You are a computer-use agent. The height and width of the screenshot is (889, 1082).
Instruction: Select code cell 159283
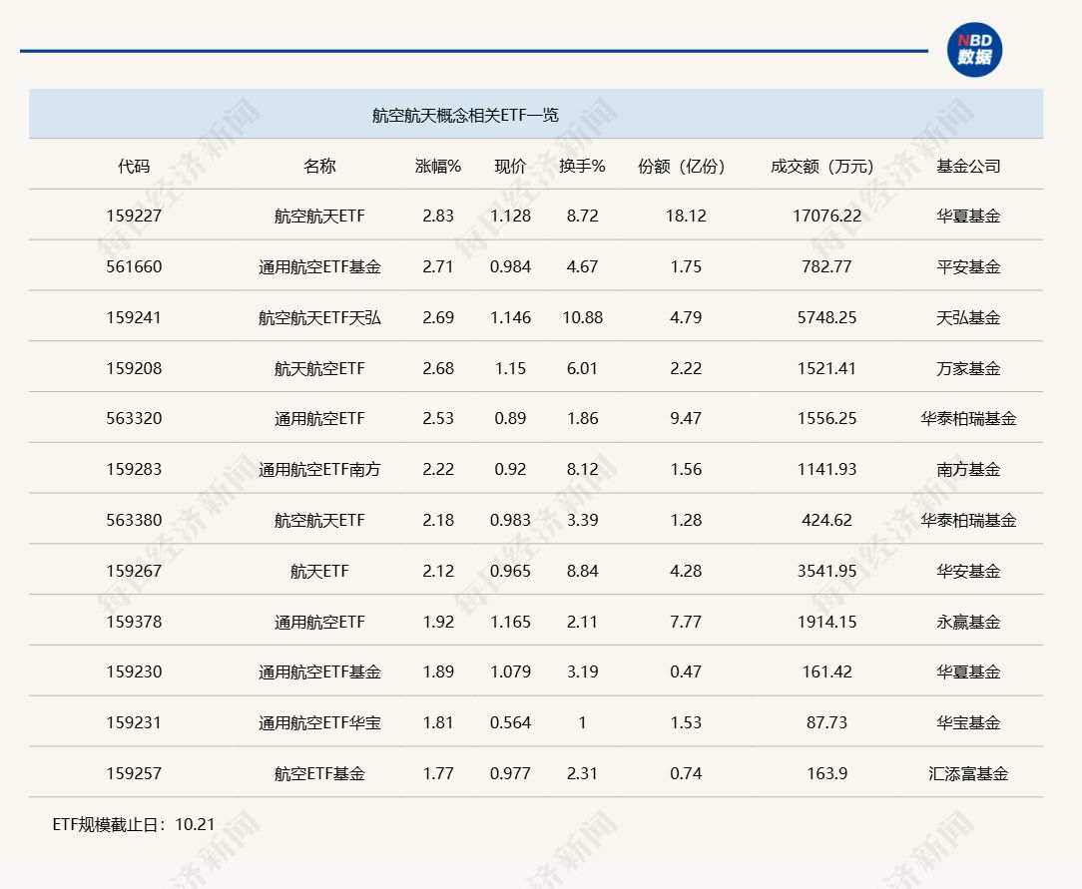tap(134, 470)
